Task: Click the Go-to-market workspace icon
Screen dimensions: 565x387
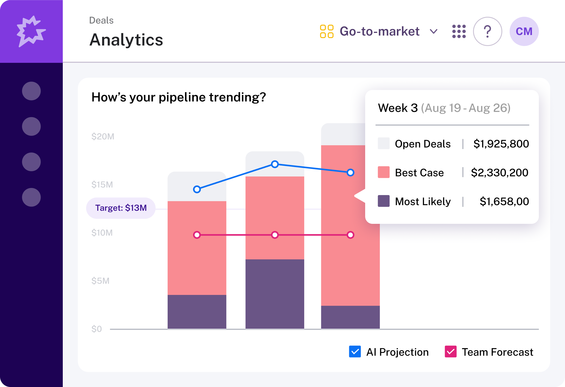Action: coord(326,31)
